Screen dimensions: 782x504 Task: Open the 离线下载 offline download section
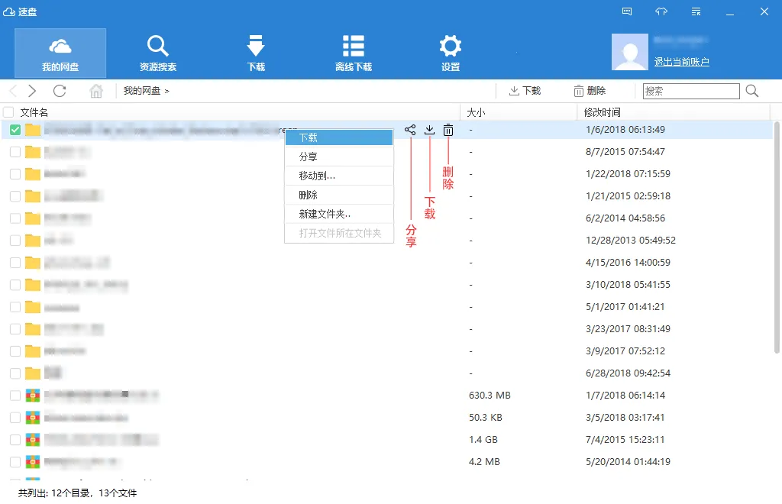(353, 53)
